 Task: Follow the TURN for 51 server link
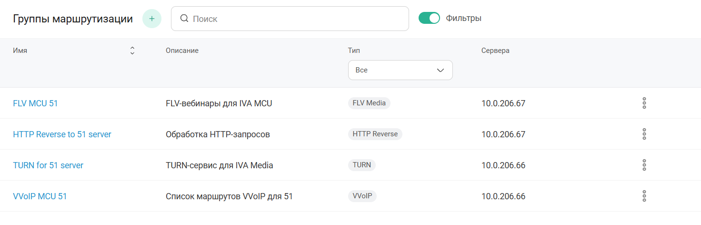click(48, 165)
